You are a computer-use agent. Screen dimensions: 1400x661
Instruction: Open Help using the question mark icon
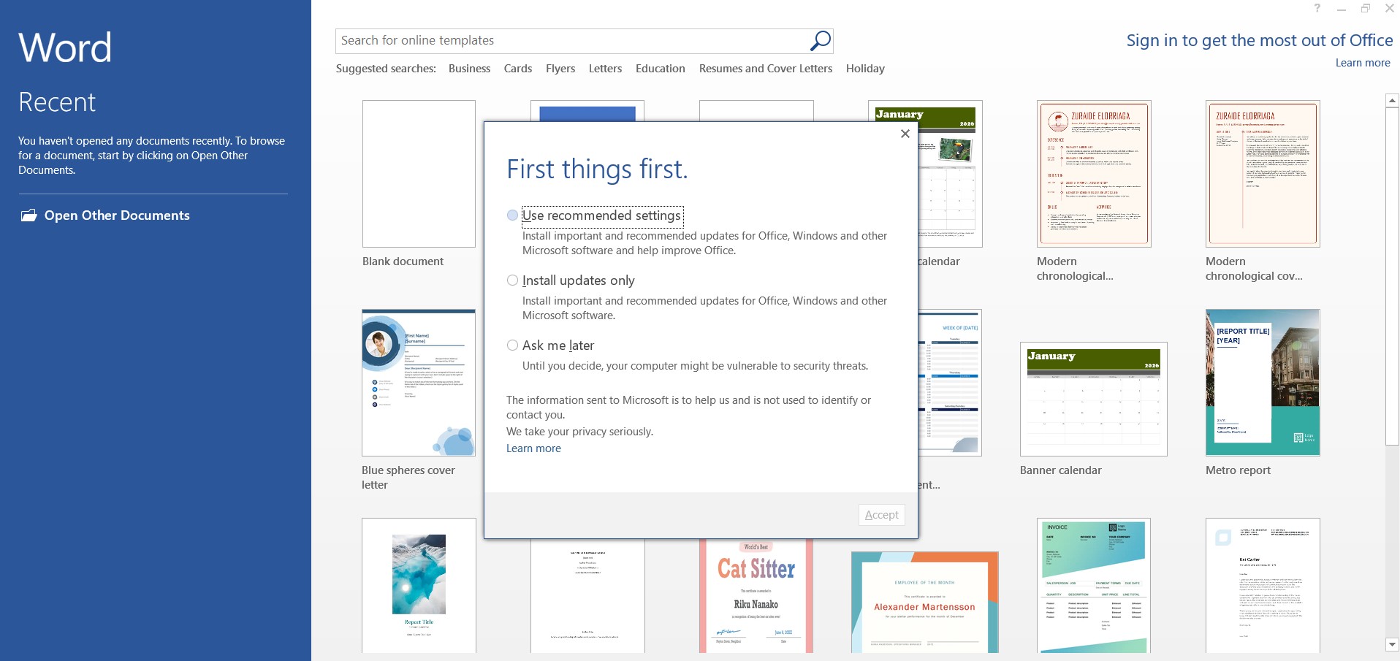[x=1316, y=8]
